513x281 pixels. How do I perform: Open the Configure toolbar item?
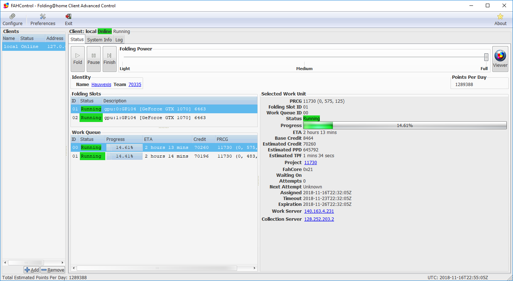pos(12,20)
